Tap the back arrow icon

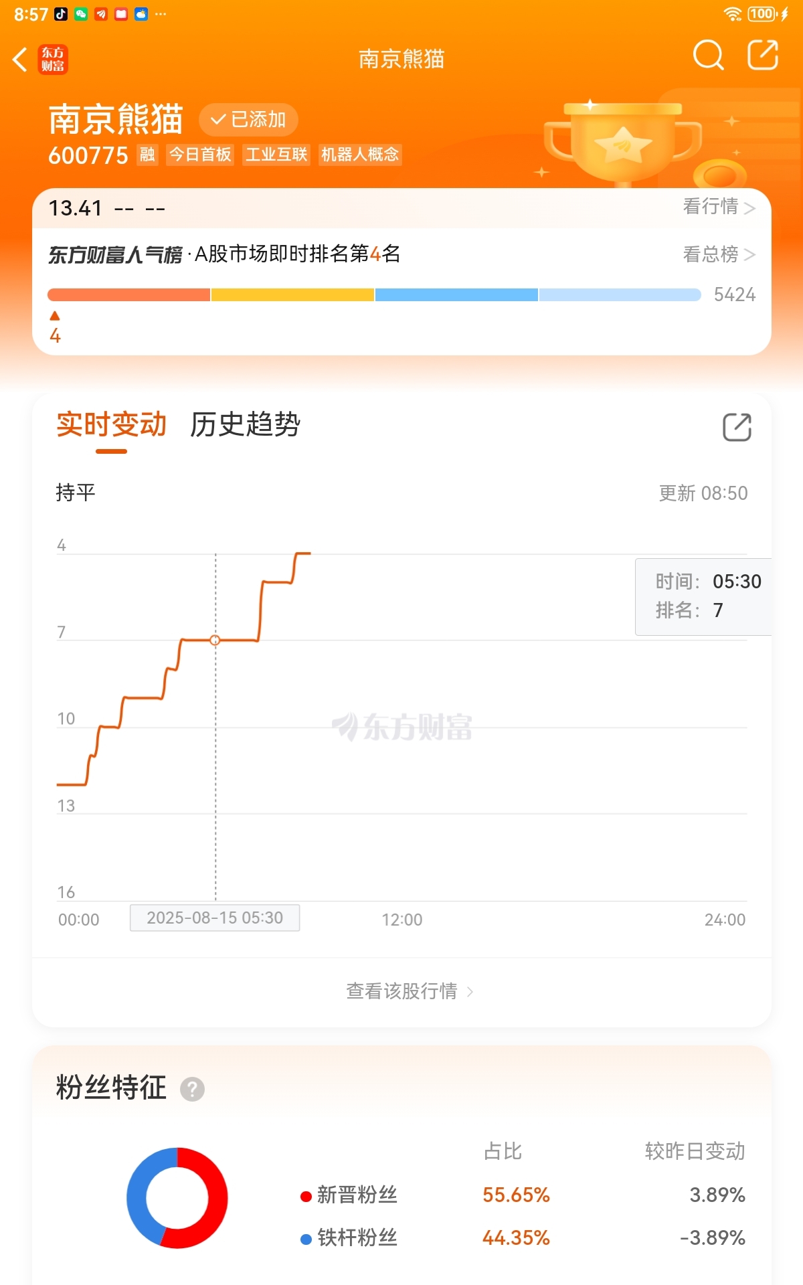coord(20,59)
